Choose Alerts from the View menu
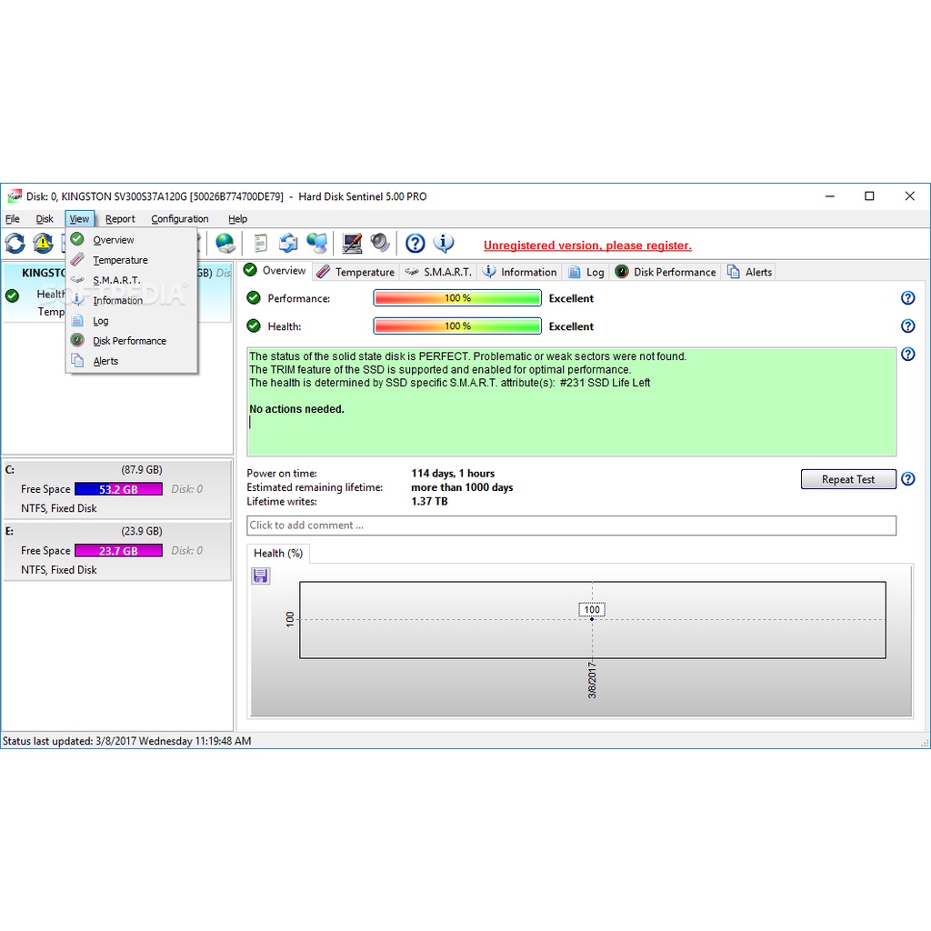 (131, 361)
